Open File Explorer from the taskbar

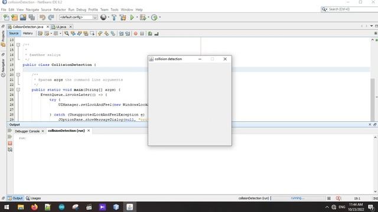(21, 207)
